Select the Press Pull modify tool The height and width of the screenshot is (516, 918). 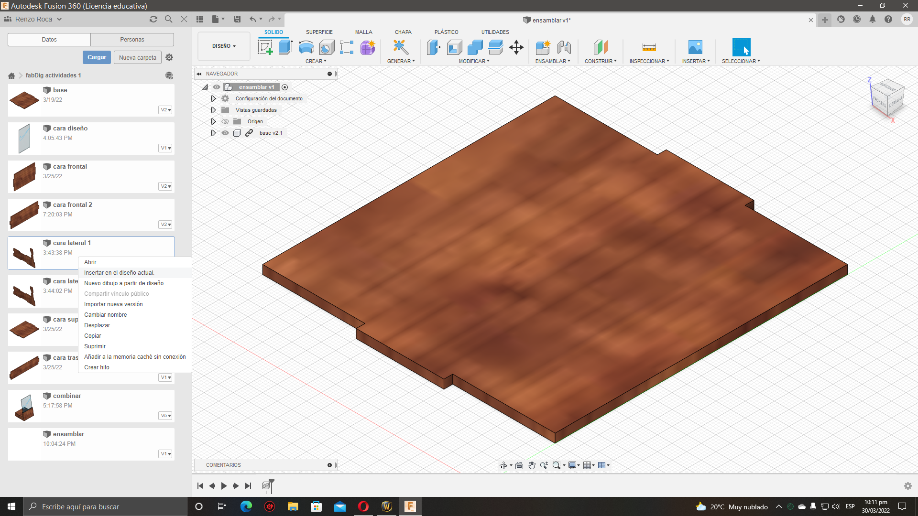point(434,47)
